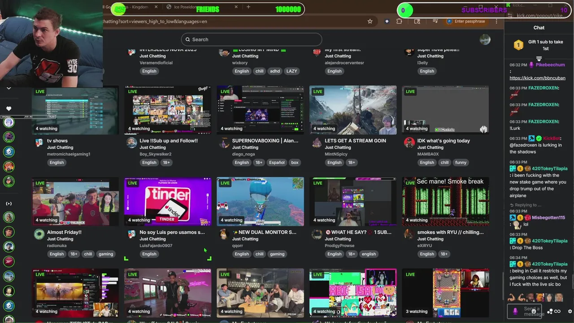Click the bookmark star in address bar
The image size is (574, 323).
click(370, 21)
